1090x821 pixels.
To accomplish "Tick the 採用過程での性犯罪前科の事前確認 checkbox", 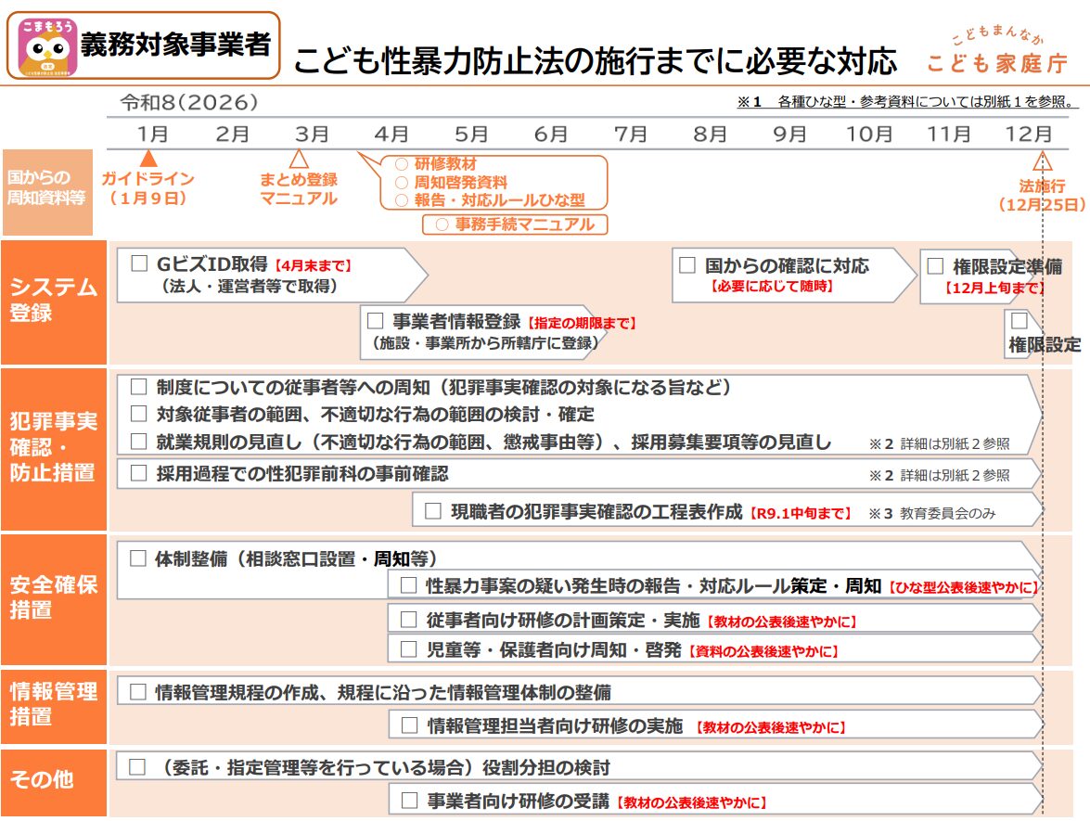I will pos(139,473).
